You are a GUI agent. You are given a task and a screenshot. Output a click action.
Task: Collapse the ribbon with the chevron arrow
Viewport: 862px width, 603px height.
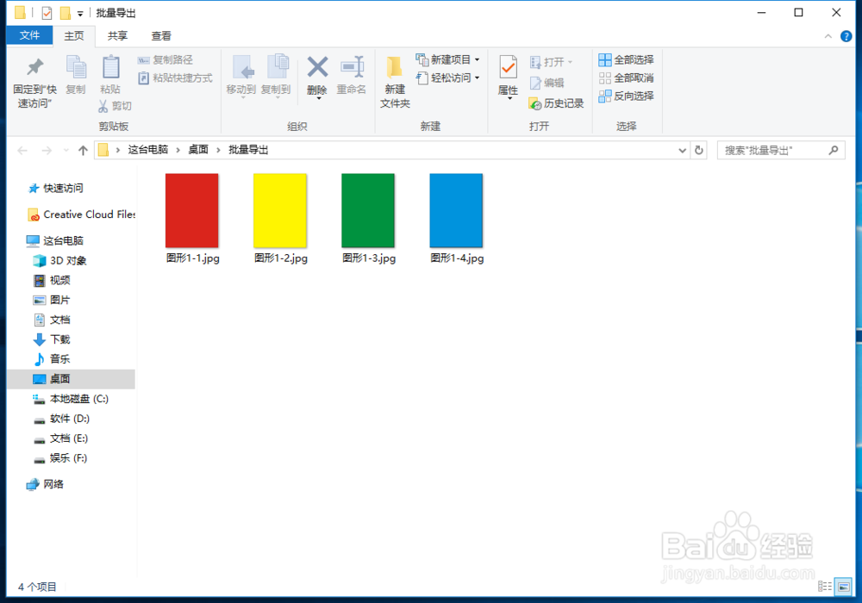[x=828, y=36]
